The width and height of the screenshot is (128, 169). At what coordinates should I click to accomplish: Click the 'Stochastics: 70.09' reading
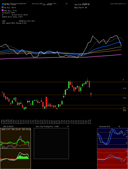click(x=8, y=13)
